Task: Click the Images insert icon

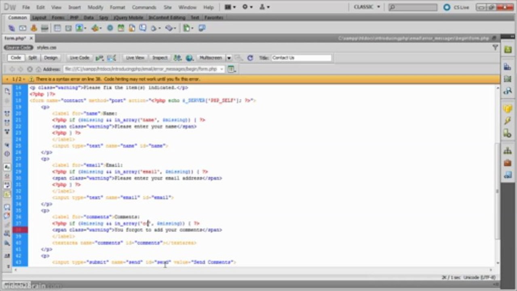Action: pyautogui.click(x=80, y=28)
